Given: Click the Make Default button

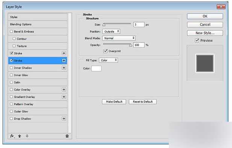Looking at the screenshot, I should (x=114, y=102).
